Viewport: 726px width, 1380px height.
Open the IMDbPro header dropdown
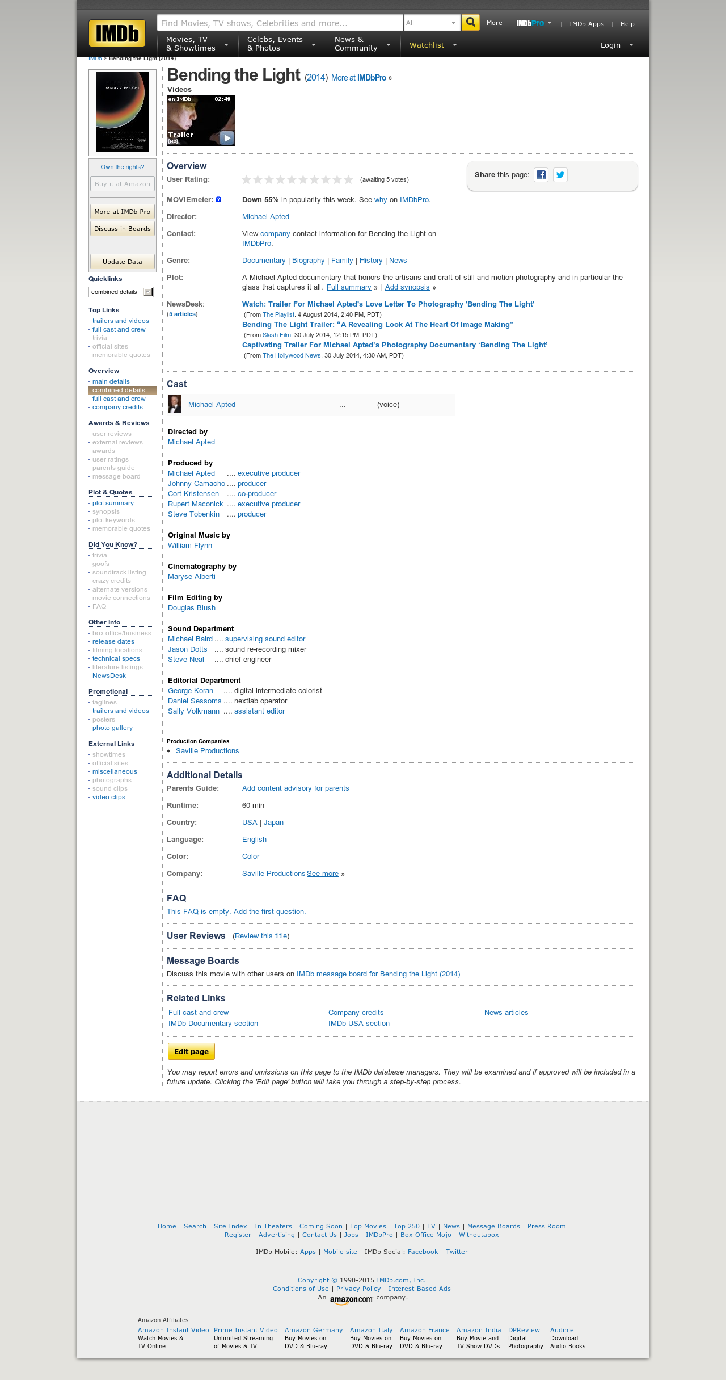[x=534, y=23]
